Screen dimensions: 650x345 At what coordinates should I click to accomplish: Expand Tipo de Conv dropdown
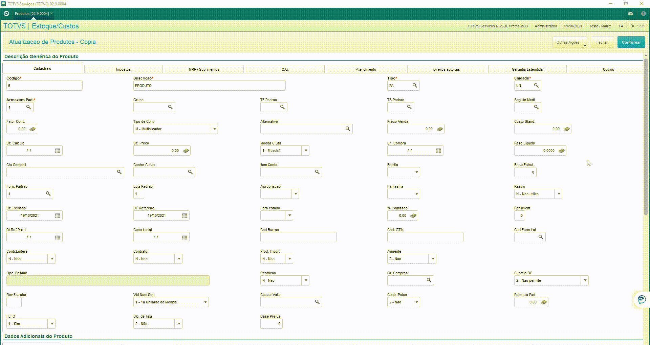point(214,129)
